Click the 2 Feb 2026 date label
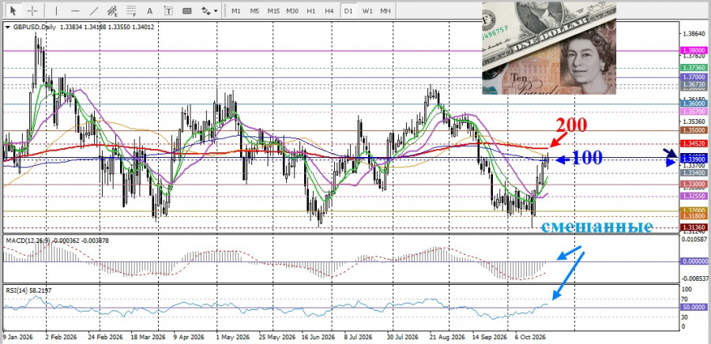Viewport: 711px width, 344px height. pos(61,338)
